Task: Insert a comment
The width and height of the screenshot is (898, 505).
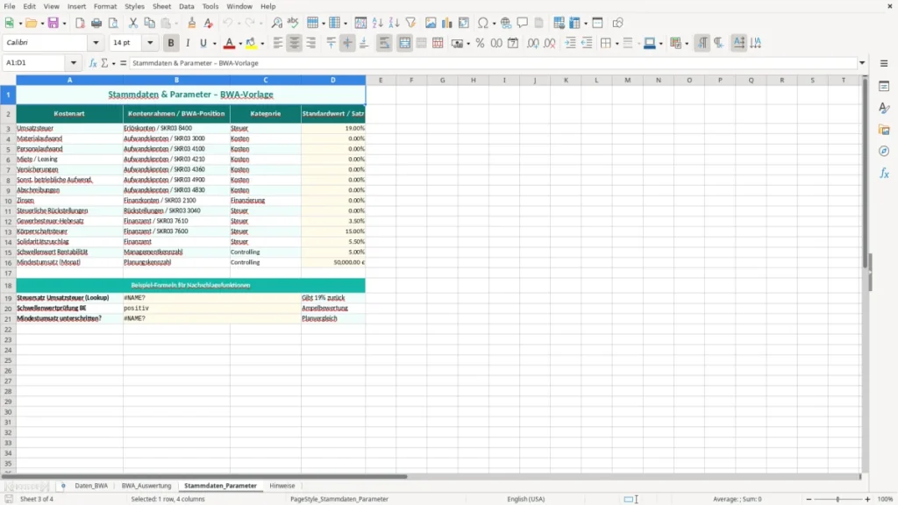Action: [x=523, y=23]
